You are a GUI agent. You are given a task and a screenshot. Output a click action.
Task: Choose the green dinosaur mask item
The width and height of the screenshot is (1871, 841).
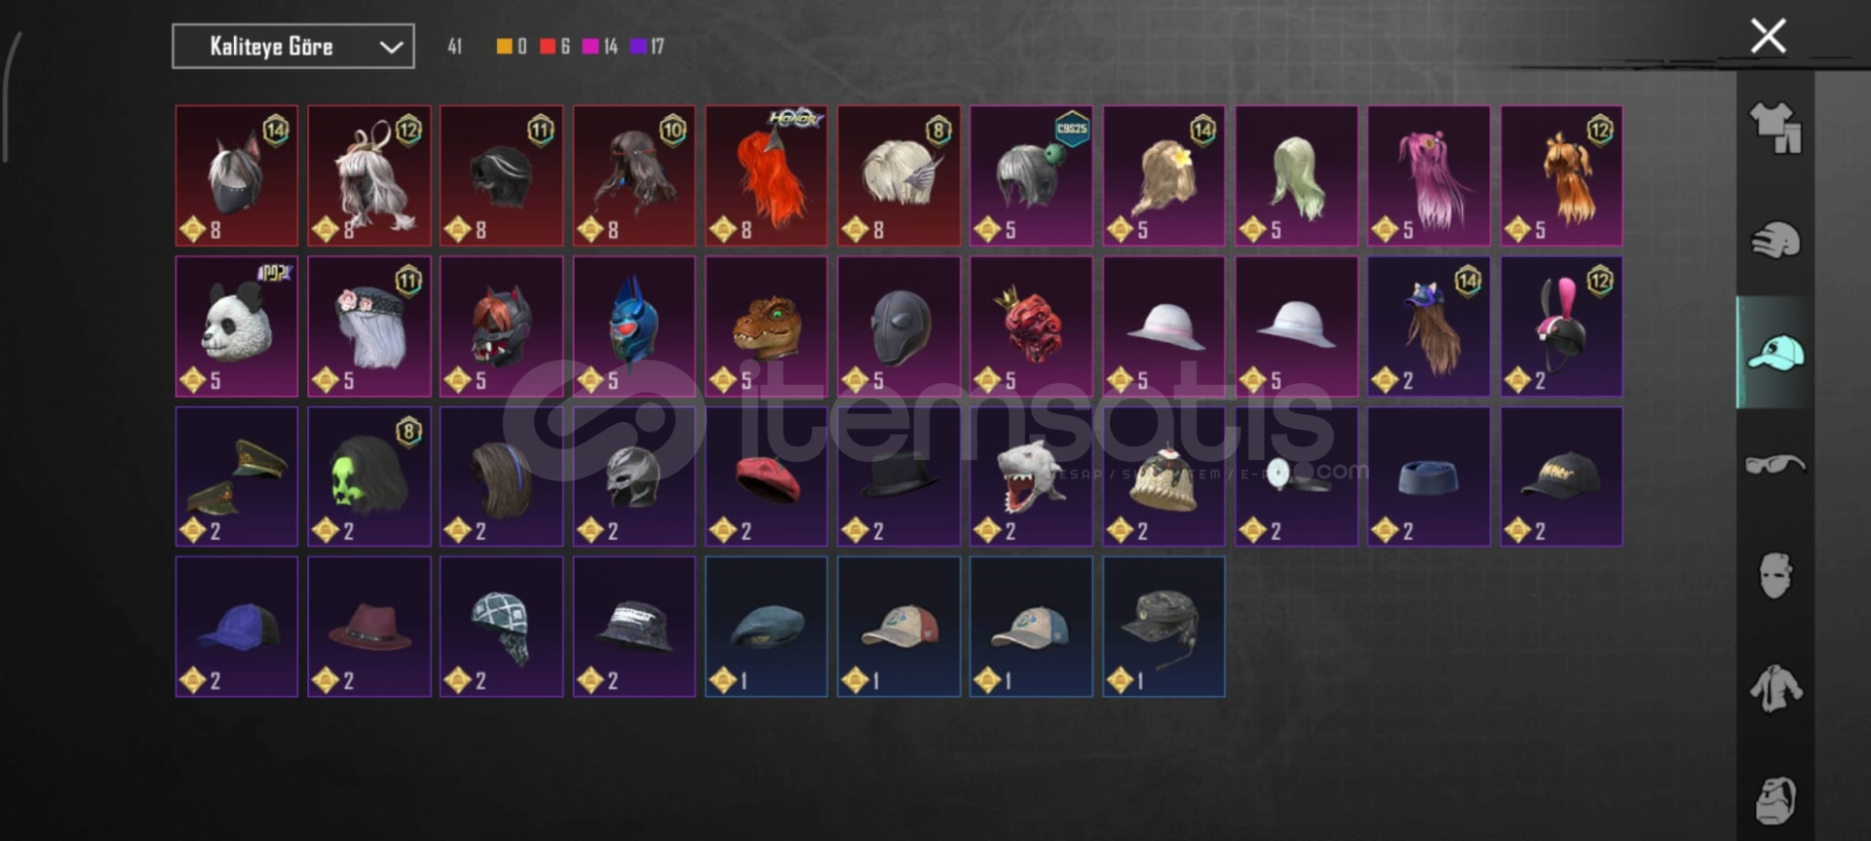(767, 326)
